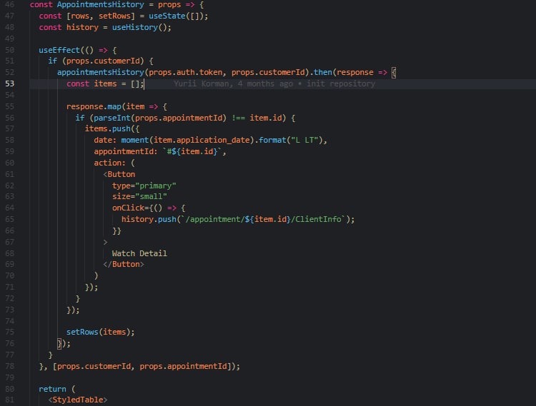Click line number 46 in the gutter
This screenshot has width=536, height=406.
pos(9,5)
